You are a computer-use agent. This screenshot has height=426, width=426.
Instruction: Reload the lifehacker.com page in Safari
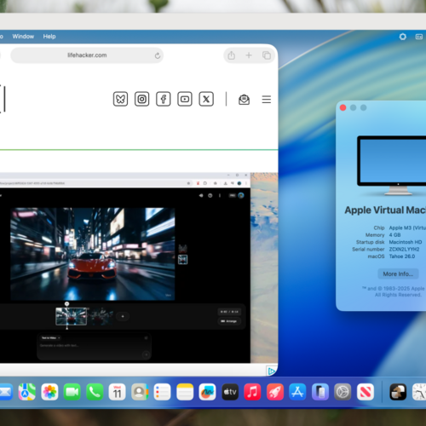point(158,55)
